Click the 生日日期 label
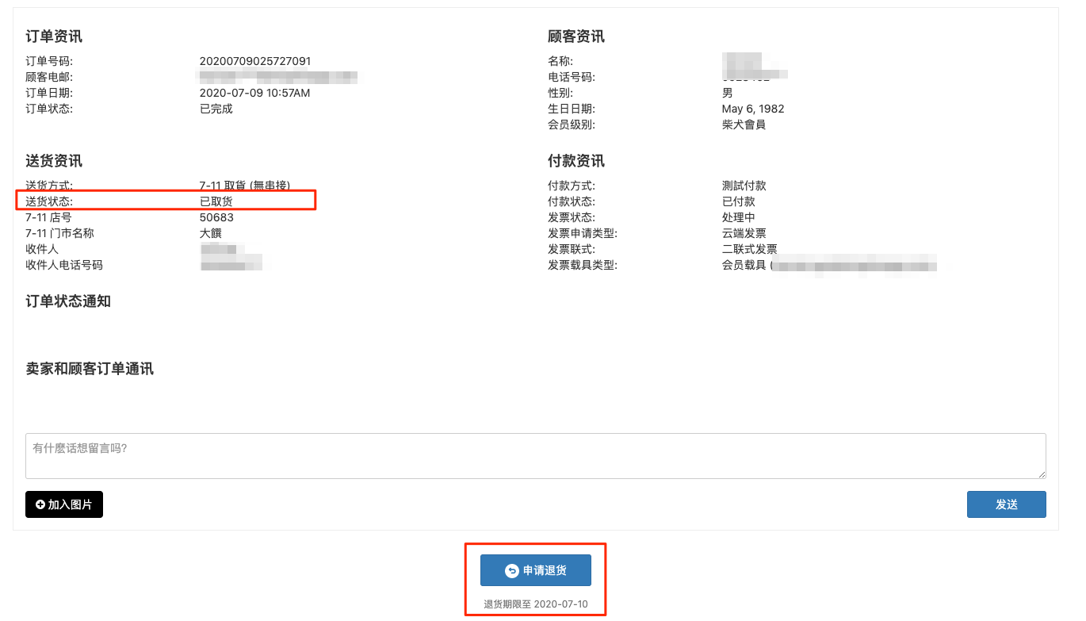The width and height of the screenshot is (1086, 621). pyautogui.click(x=572, y=109)
